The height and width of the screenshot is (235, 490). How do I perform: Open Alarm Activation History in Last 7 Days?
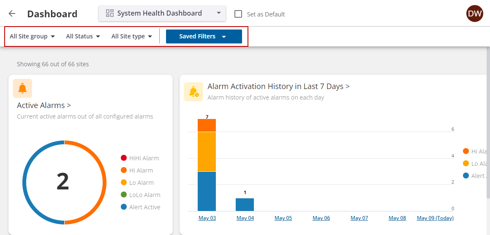tap(278, 86)
